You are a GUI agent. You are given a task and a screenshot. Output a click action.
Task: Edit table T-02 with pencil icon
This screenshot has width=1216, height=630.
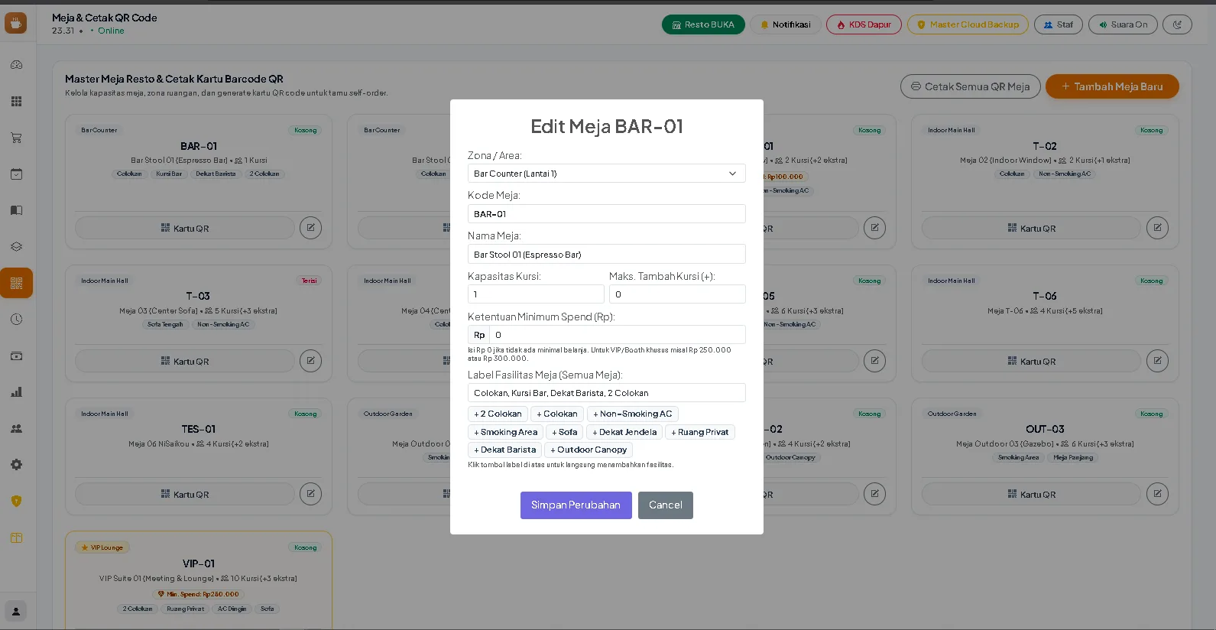(1157, 228)
